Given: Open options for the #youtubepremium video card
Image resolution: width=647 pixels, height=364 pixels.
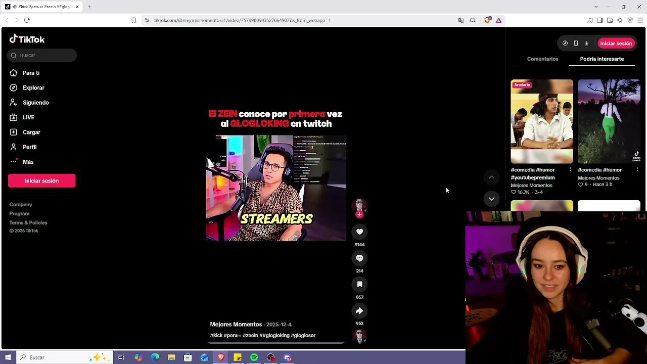Looking at the screenshot, I should pyautogui.click(x=571, y=169).
